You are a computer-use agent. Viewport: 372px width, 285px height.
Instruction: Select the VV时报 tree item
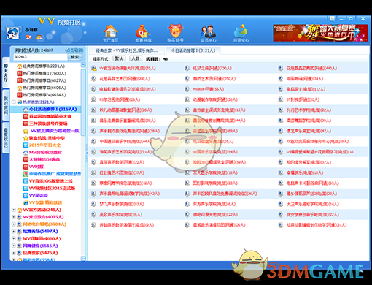36,167
